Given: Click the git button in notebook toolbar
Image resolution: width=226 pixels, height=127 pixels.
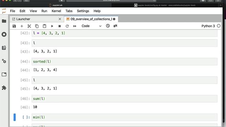Looking at the screenshot, I should click(115, 26).
